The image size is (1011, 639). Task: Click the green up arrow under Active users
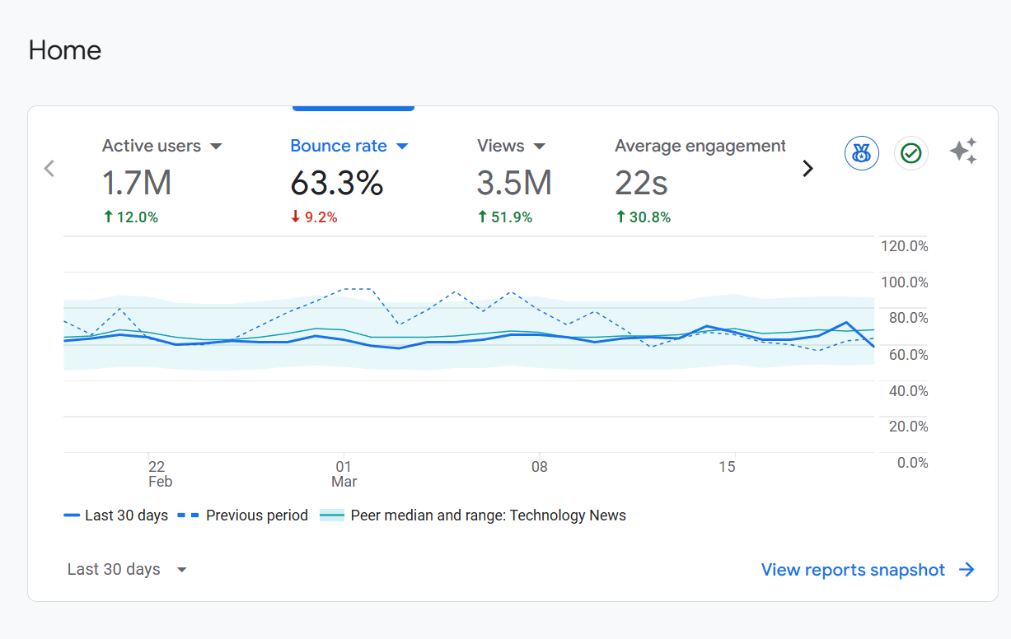tap(107, 217)
